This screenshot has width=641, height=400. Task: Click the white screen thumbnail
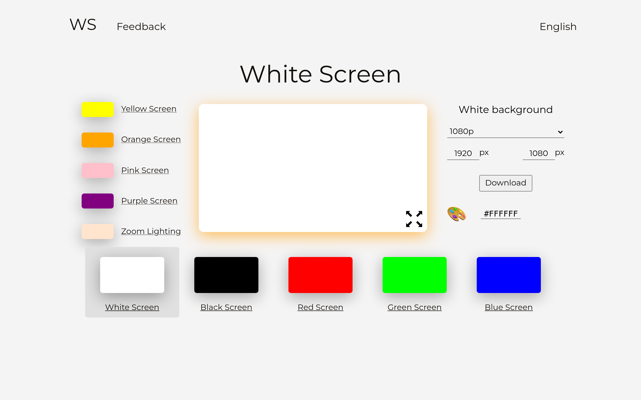tap(132, 275)
